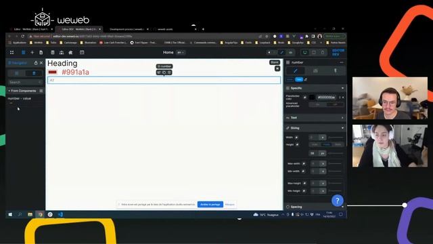Switch to first Navigator view tab

(x=16, y=73)
